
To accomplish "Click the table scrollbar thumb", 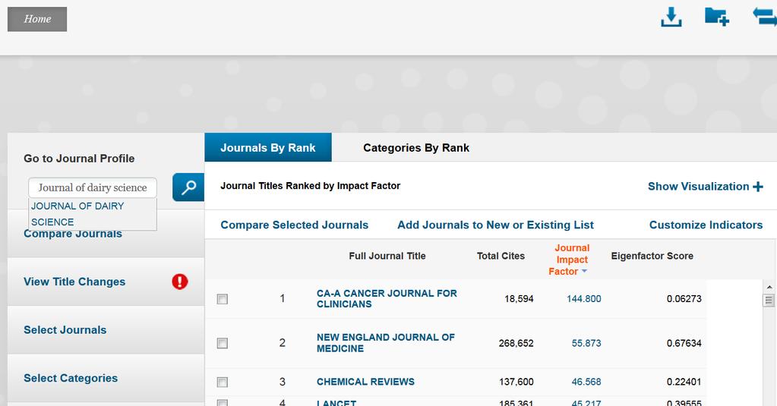I will click(x=769, y=300).
